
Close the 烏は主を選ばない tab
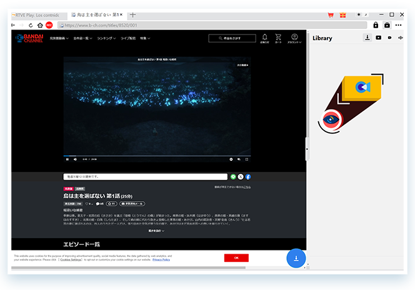(121, 14)
